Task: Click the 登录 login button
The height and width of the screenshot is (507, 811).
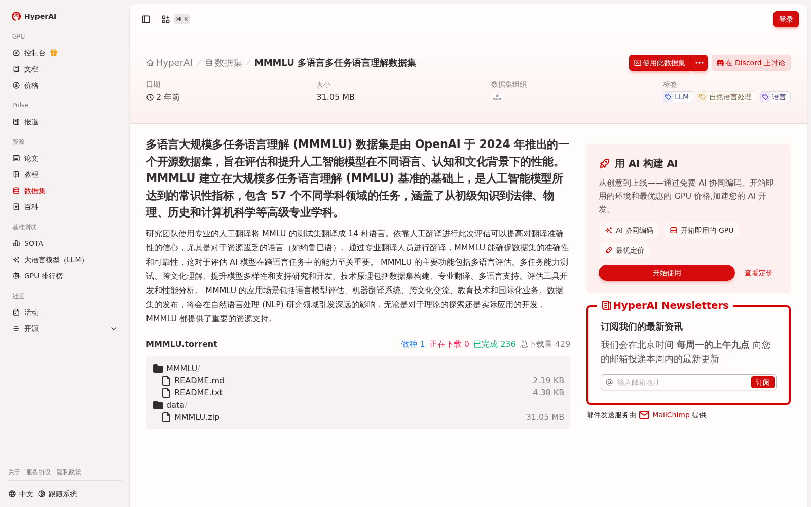Action: coord(786,19)
